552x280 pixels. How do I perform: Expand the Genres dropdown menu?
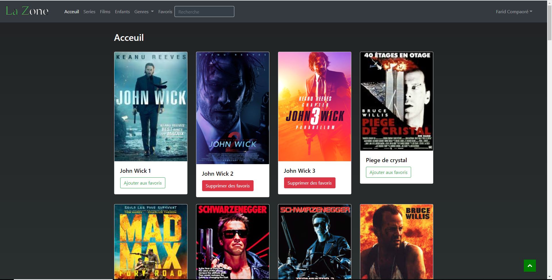click(144, 12)
